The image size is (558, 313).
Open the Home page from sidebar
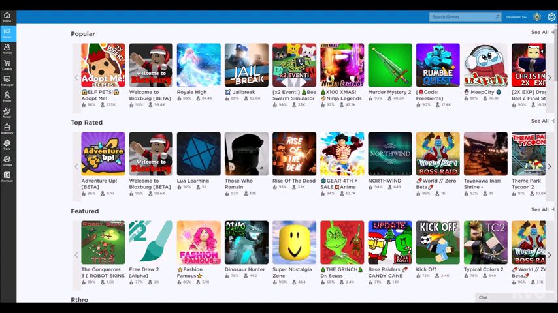point(7,16)
